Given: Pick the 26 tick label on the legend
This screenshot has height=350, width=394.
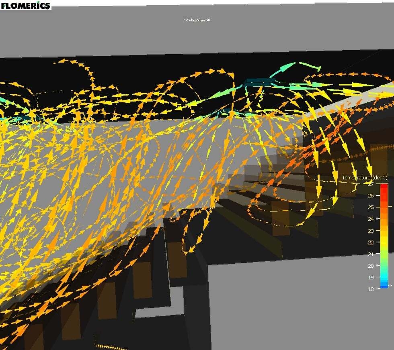Looking at the screenshot, I should click(371, 195).
